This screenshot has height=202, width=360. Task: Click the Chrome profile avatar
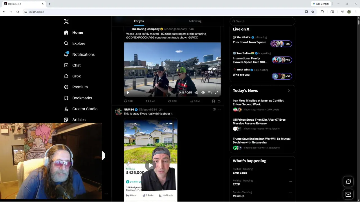click(349, 12)
